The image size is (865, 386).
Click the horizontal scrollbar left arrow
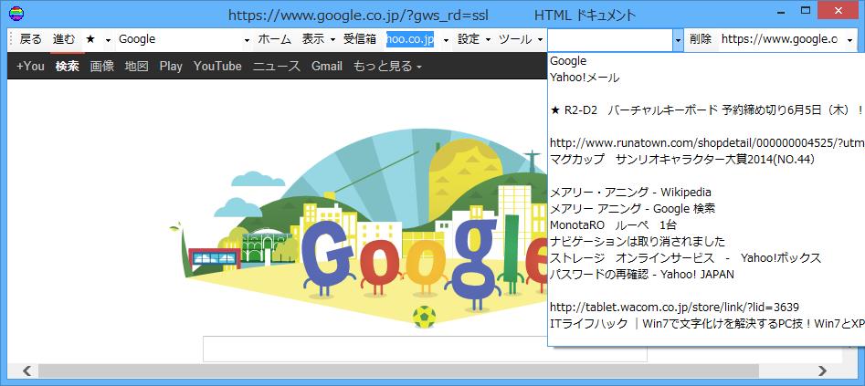point(26,370)
